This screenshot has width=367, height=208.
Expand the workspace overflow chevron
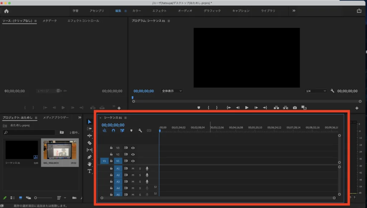(294, 11)
